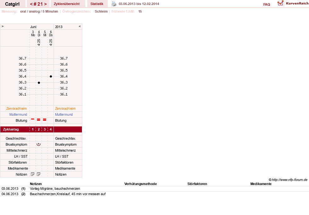The height and width of the screenshot is (215, 309).
Task: Click the Juni month header
Action: [x=33, y=27]
